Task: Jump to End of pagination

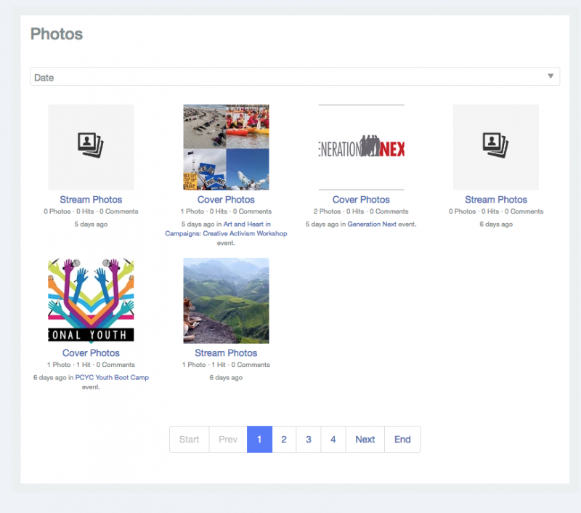Action: pyautogui.click(x=402, y=439)
